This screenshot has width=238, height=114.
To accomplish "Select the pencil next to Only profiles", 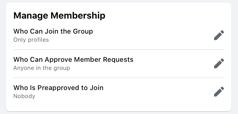I will tap(219, 35).
